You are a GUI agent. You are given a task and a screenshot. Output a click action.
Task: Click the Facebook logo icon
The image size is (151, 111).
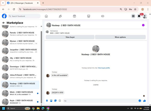click(4, 16)
